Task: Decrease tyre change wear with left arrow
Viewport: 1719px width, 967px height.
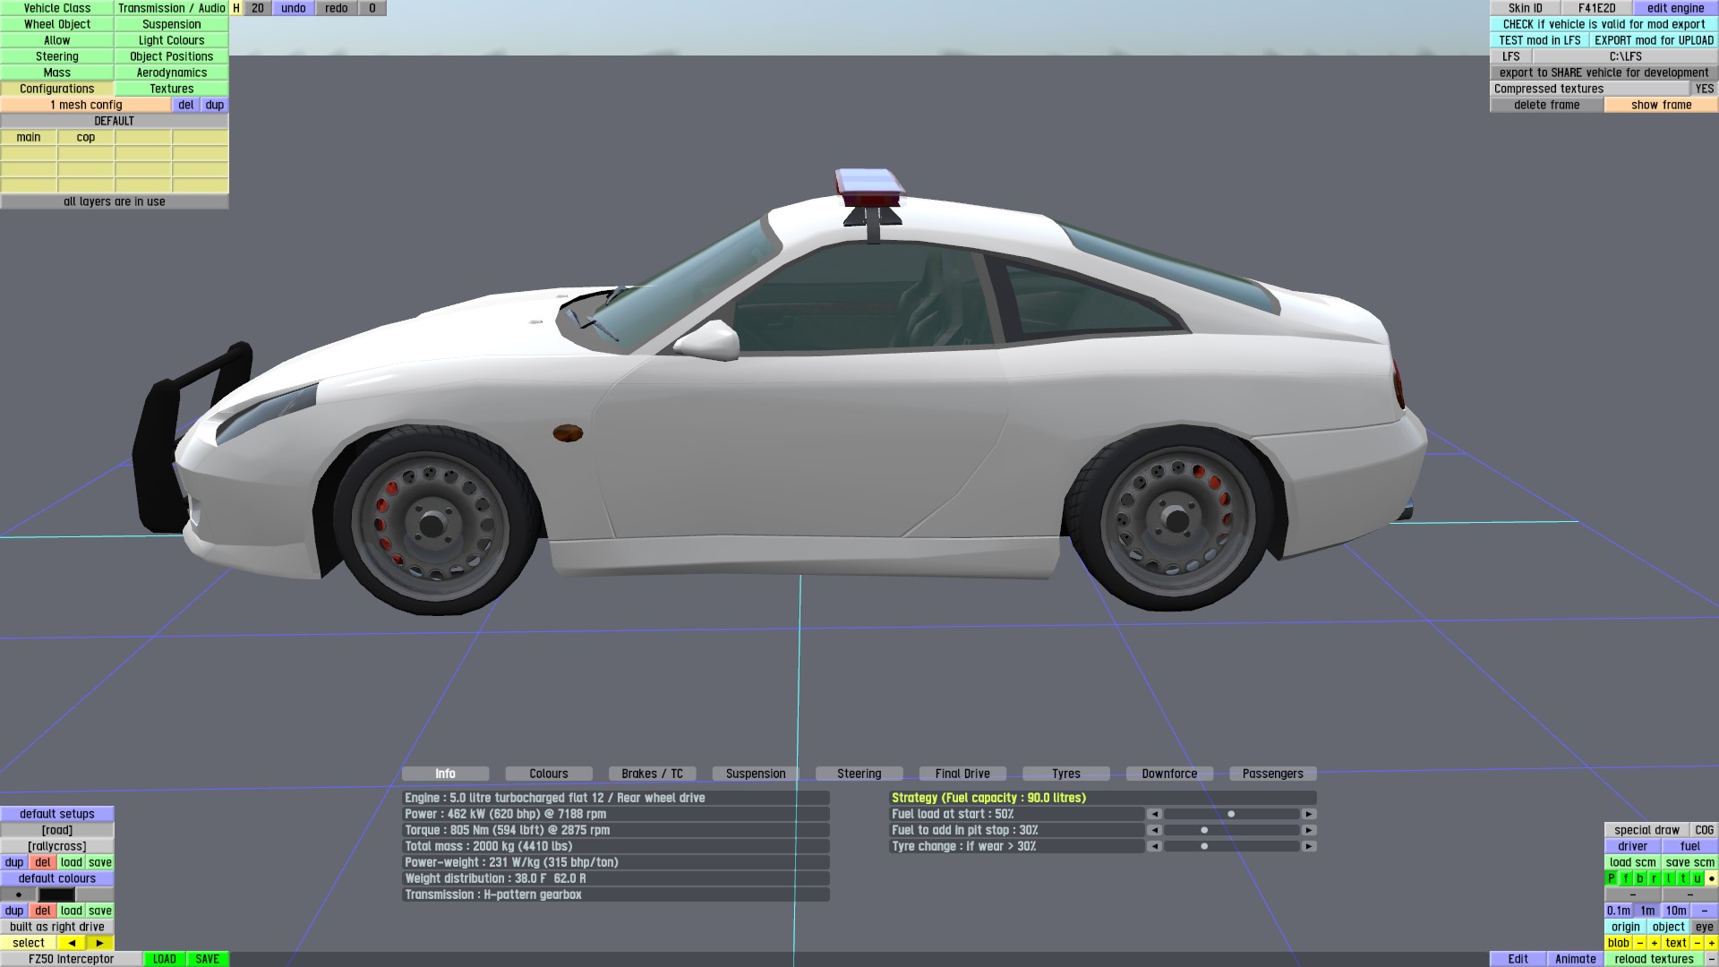Action: click(1154, 846)
